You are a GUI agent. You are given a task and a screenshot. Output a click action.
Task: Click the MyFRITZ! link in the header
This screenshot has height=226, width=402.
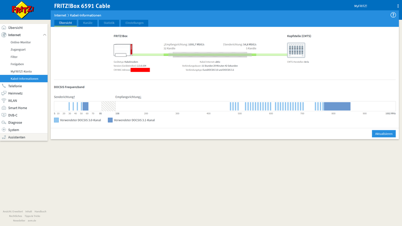[361, 6]
